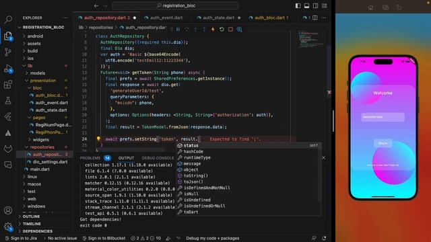
Task: Open editor More Actions ellipsis
Action: pyautogui.click(x=323, y=18)
